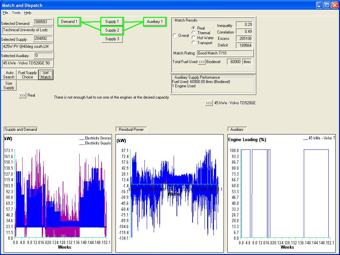340x255 pixels.
Task: Click the Technical University of Lodz field
Action: [x=27, y=30]
